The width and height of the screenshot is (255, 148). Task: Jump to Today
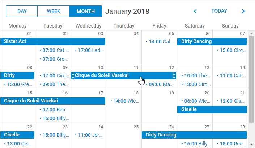[x=219, y=11]
